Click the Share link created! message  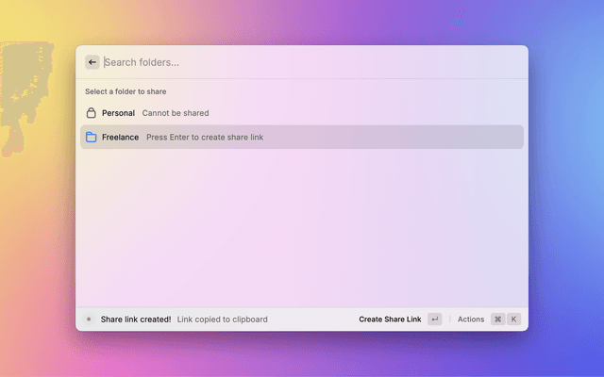pyautogui.click(x=136, y=320)
